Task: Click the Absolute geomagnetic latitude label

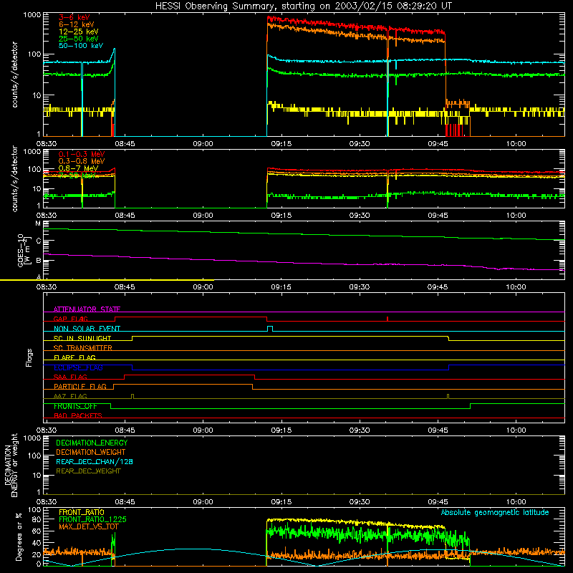Action: (x=495, y=512)
